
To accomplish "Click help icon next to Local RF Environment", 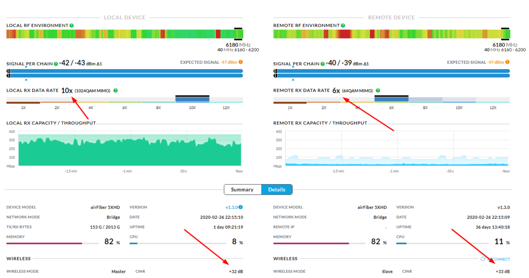I will [x=71, y=25].
